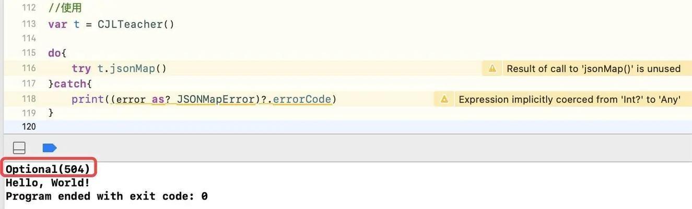
Task: Toggle the blue breakpoint activation icon
Action: [x=50, y=148]
